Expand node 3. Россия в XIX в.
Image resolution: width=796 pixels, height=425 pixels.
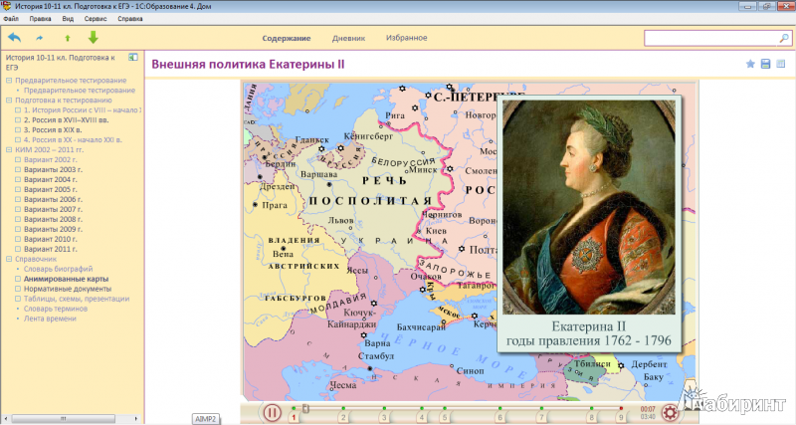(x=18, y=130)
